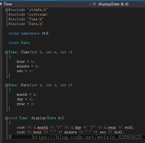Click 'Date' in the class Date declaration
Screen dimensions: 145x143
pos(25,43)
